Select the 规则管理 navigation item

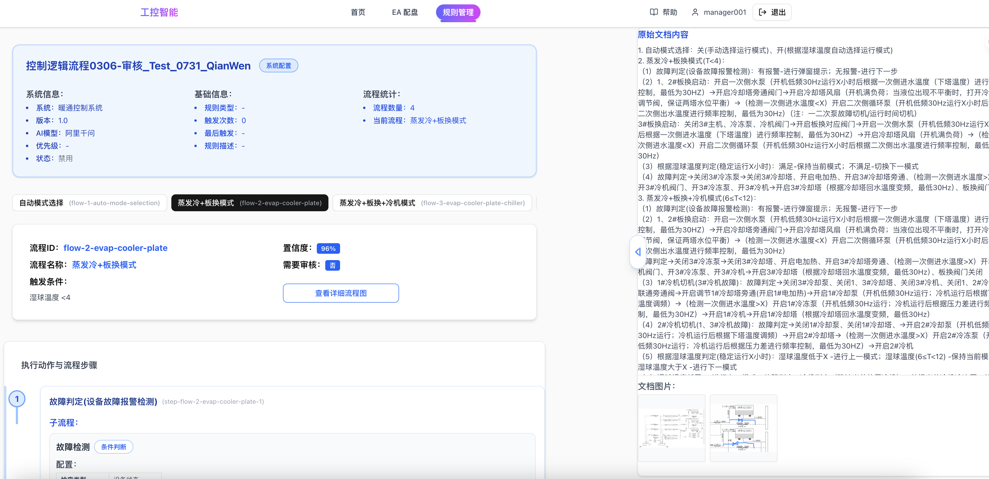(458, 12)
